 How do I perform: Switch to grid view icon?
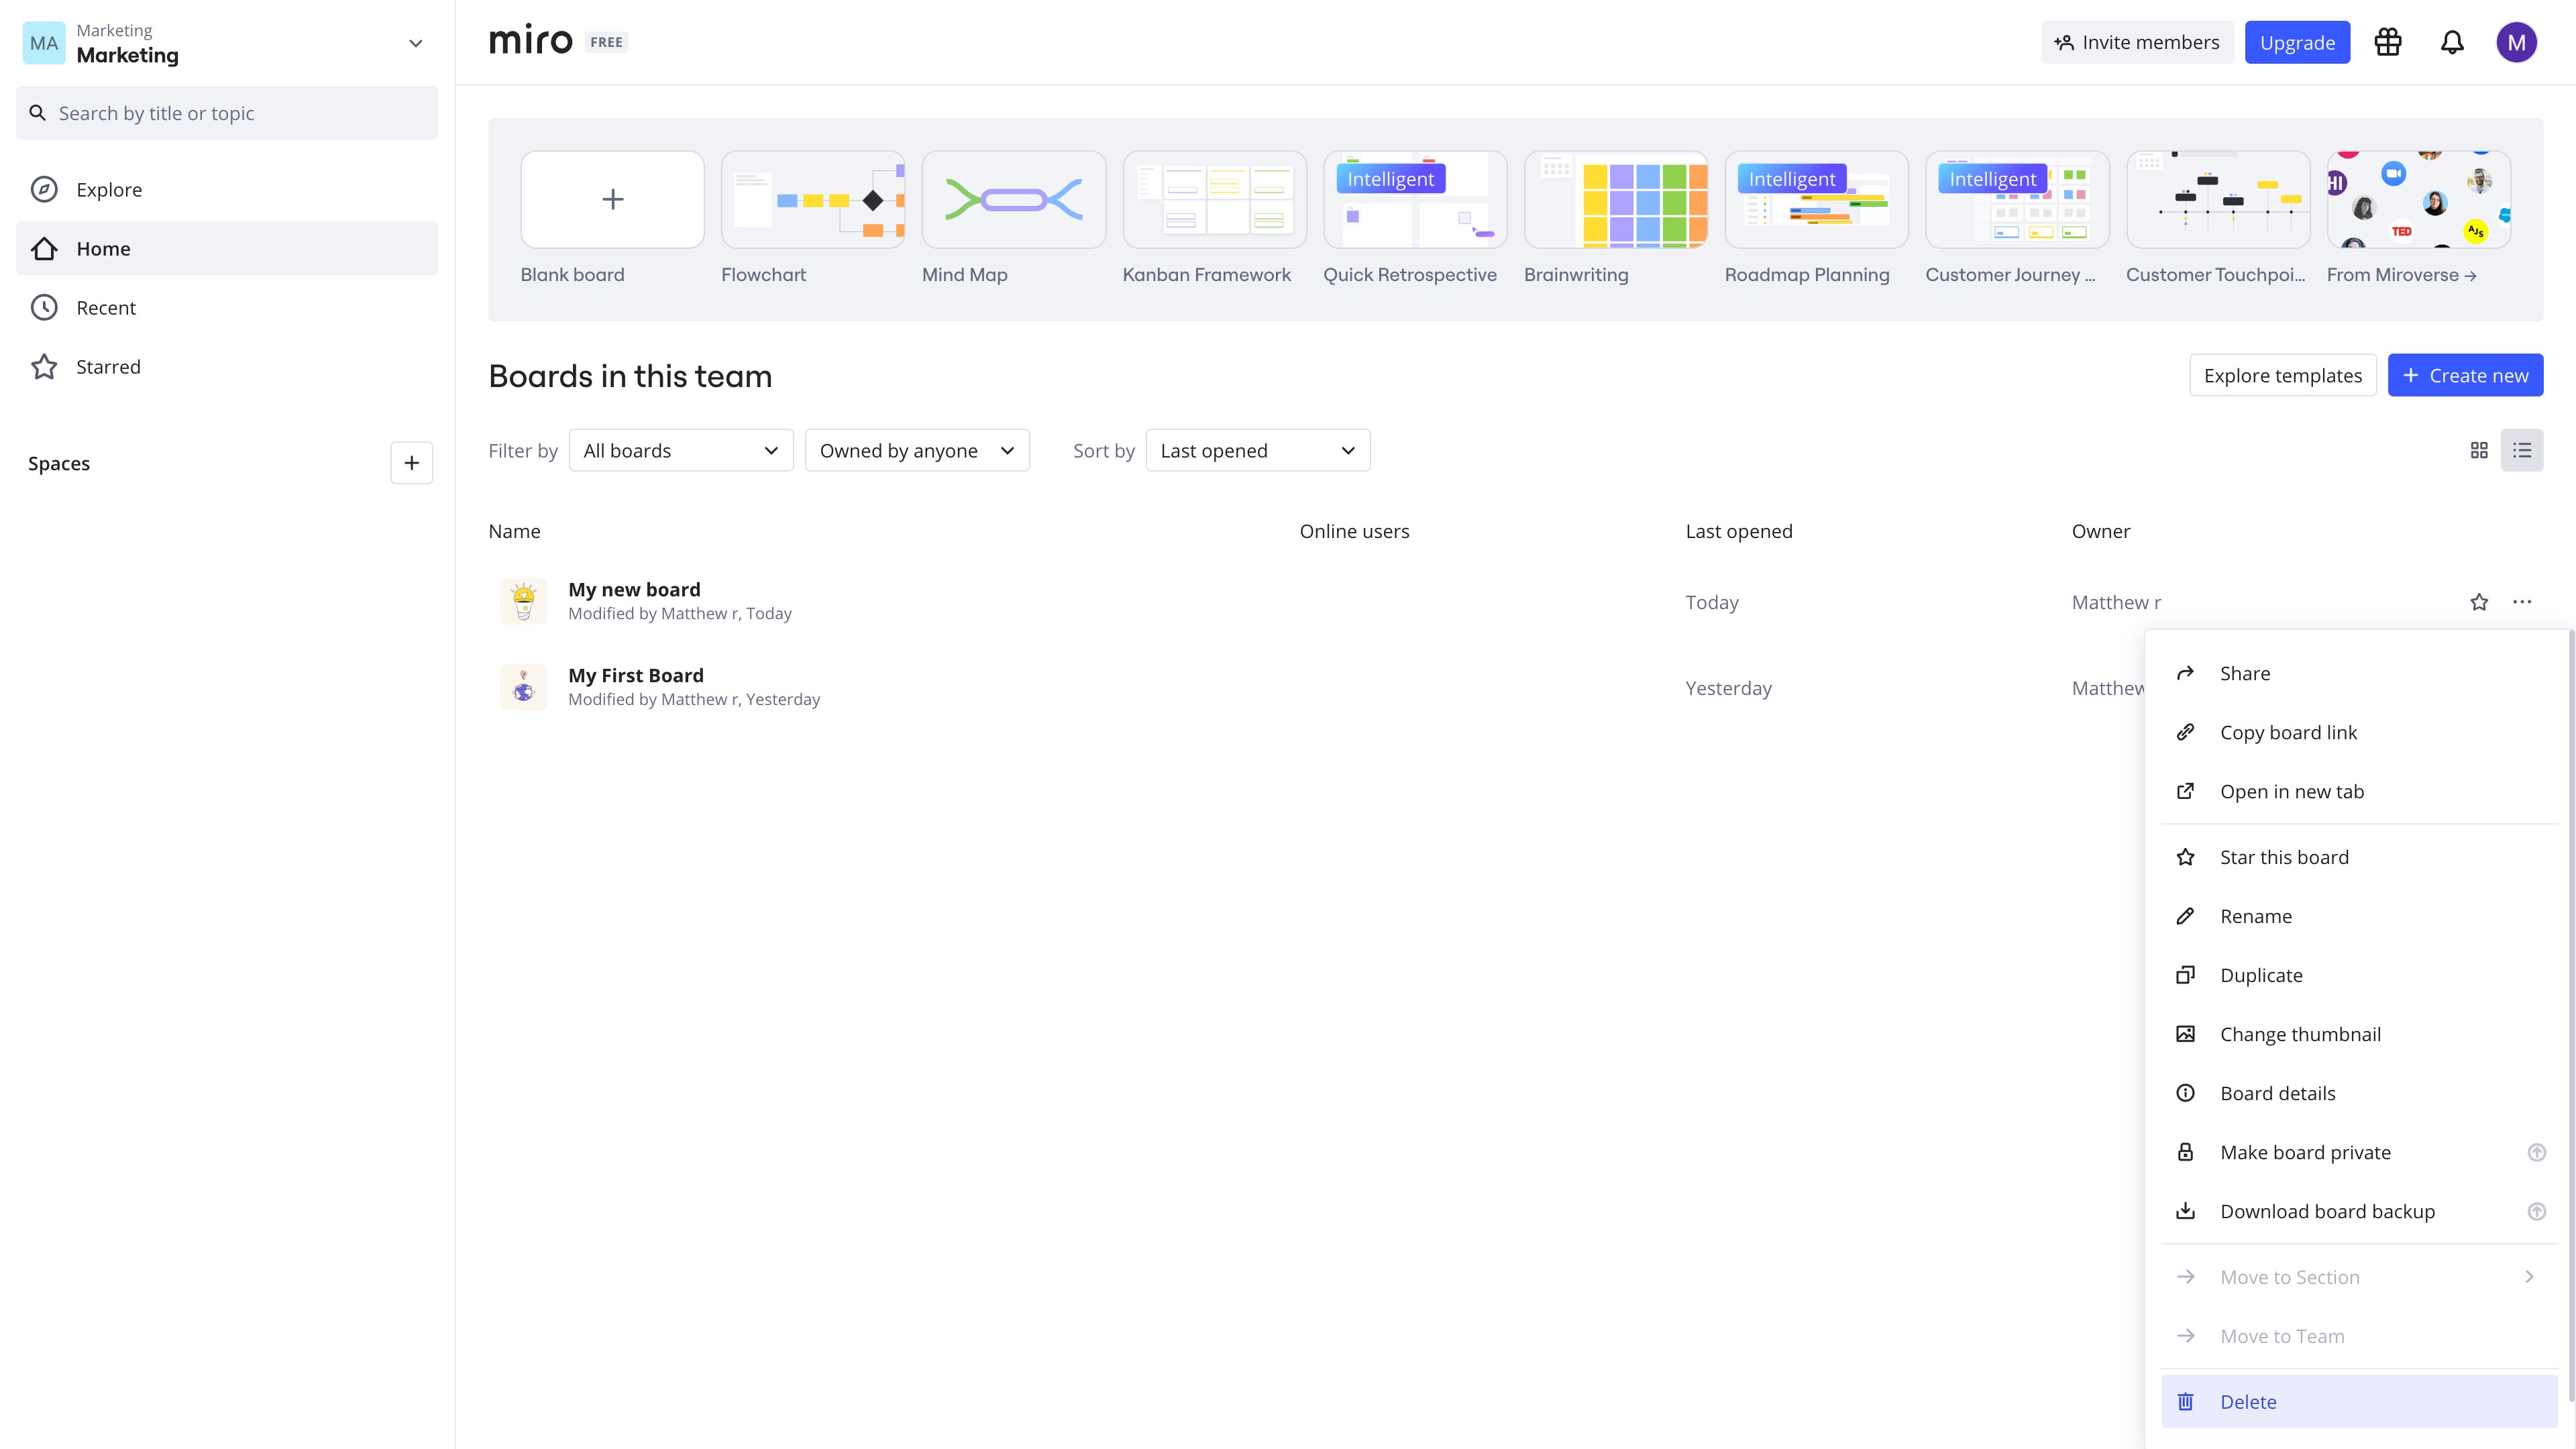point(2479,451)
